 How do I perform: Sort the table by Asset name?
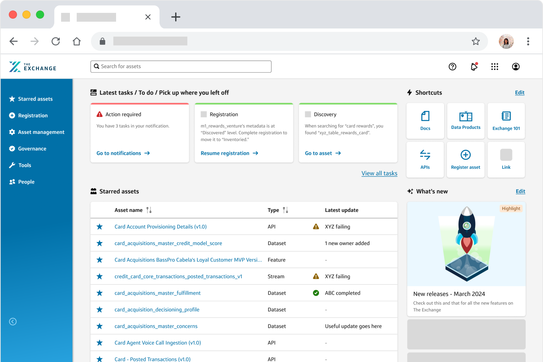pos(149,210)
